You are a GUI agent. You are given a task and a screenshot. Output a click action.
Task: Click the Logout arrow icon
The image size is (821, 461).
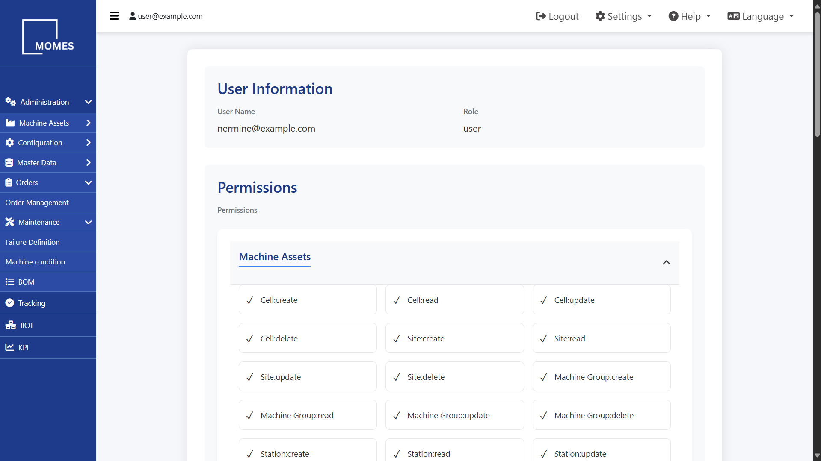(x=541, y=16)
